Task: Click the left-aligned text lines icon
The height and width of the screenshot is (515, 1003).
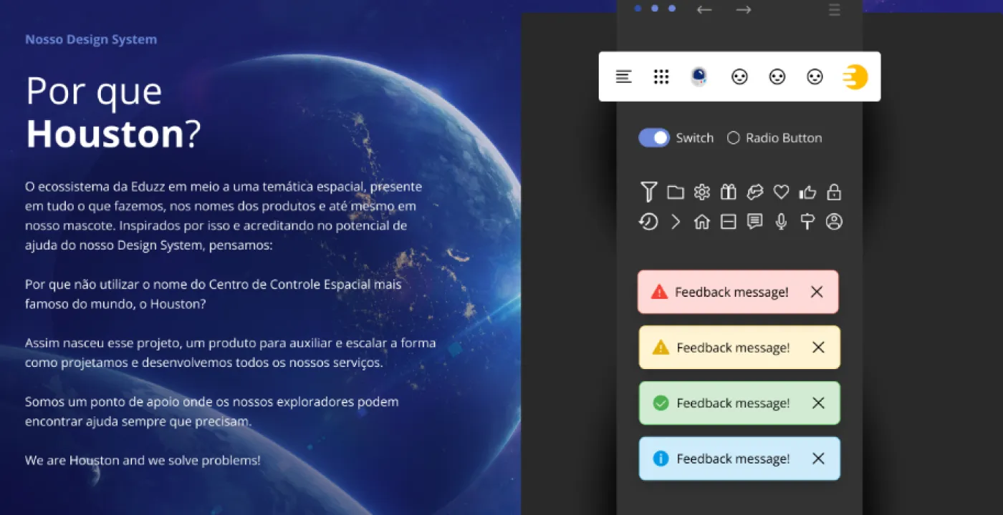Action: click(x=624, y=77)
